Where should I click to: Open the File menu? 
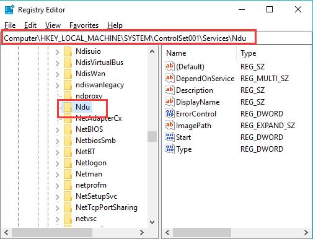10,25
